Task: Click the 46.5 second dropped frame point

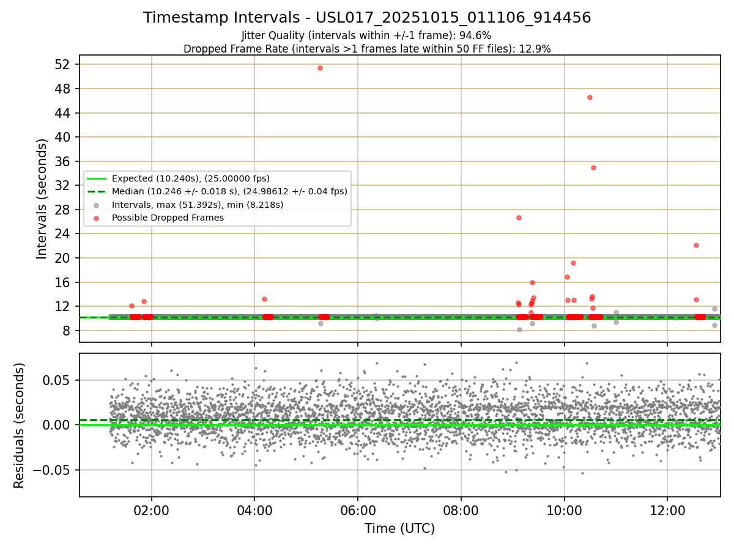Action: click(590, 97)
